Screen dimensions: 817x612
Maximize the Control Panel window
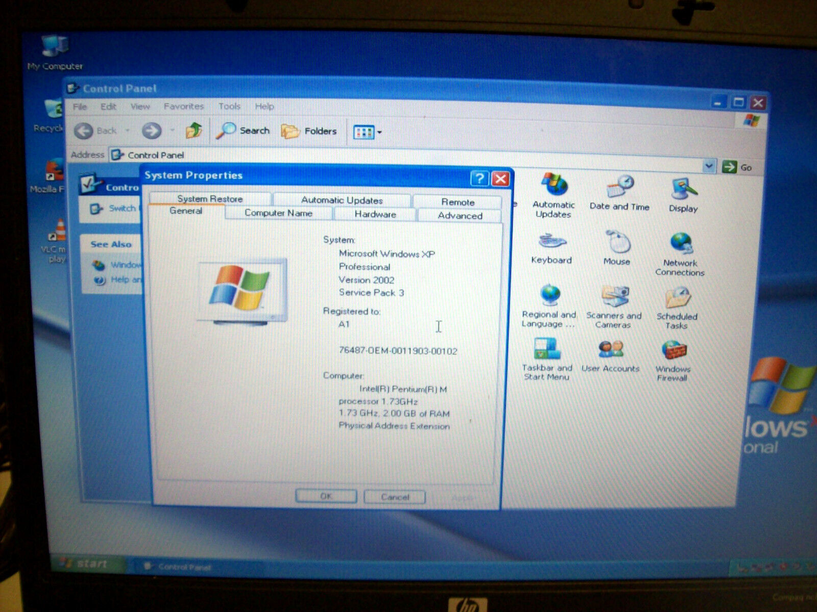coord(738,103)
